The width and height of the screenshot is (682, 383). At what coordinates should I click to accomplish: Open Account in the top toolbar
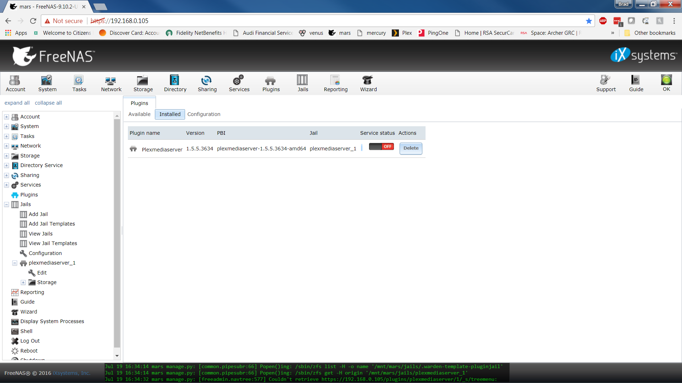click(15, 84)
